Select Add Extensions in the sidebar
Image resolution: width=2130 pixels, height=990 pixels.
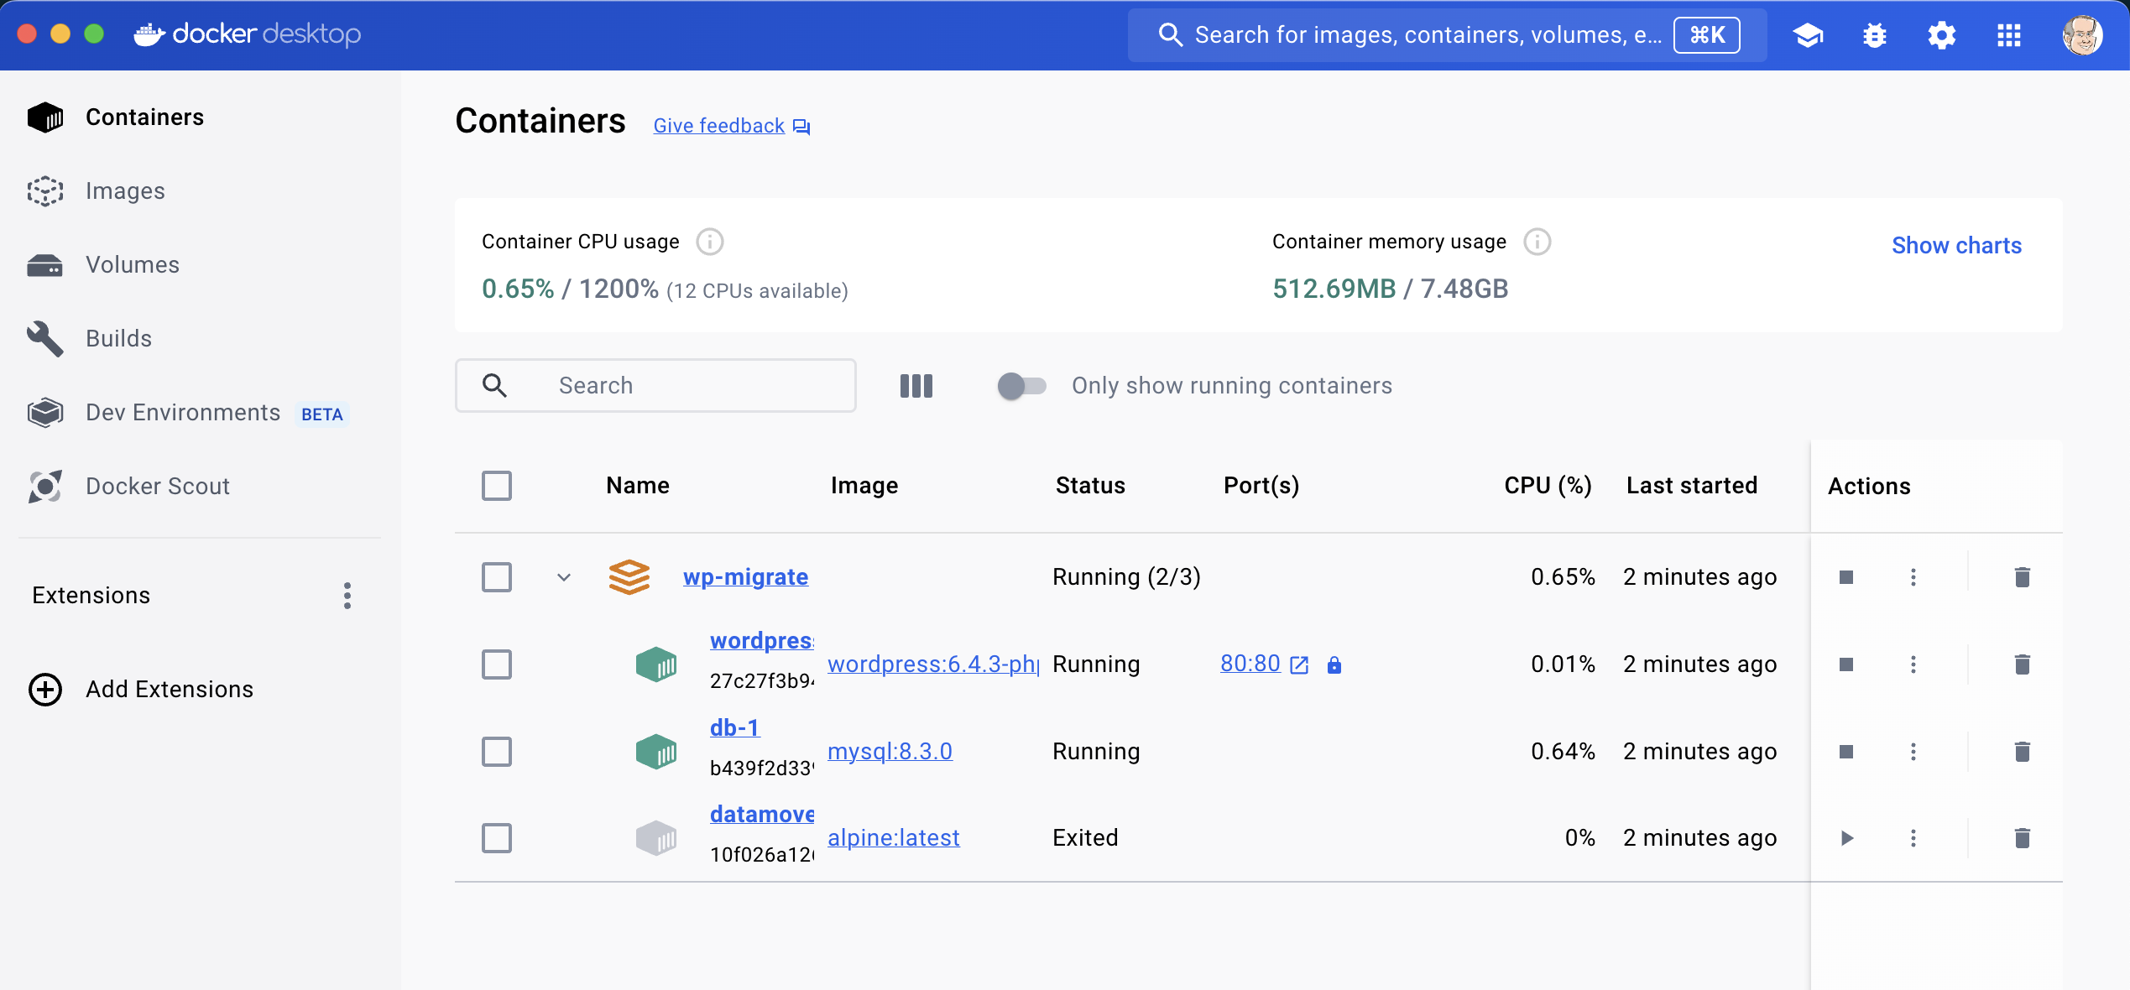[x=169, y=689]
